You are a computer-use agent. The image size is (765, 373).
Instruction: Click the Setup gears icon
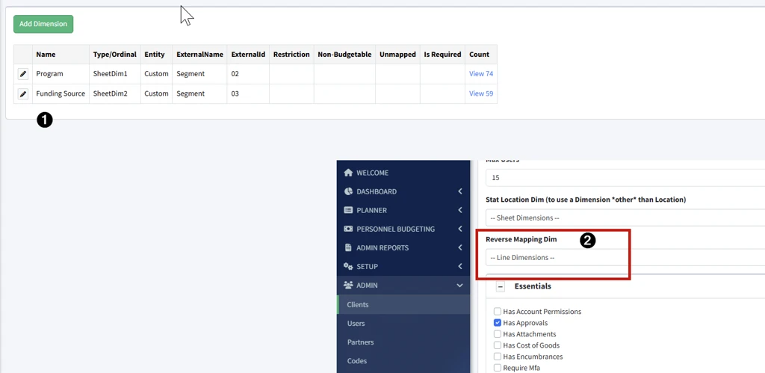(x=348, y=266)
